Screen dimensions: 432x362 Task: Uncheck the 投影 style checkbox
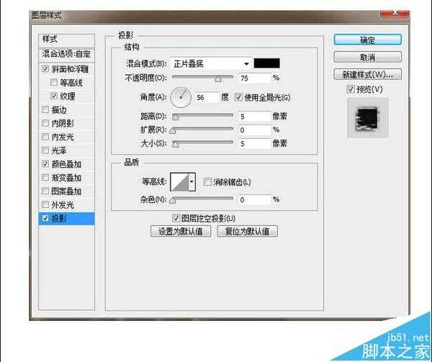(x=45, y=218)
